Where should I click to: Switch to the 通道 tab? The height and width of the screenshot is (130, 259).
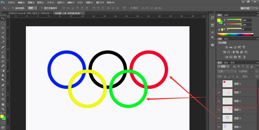pyautogui.click(x=226, y=63)
